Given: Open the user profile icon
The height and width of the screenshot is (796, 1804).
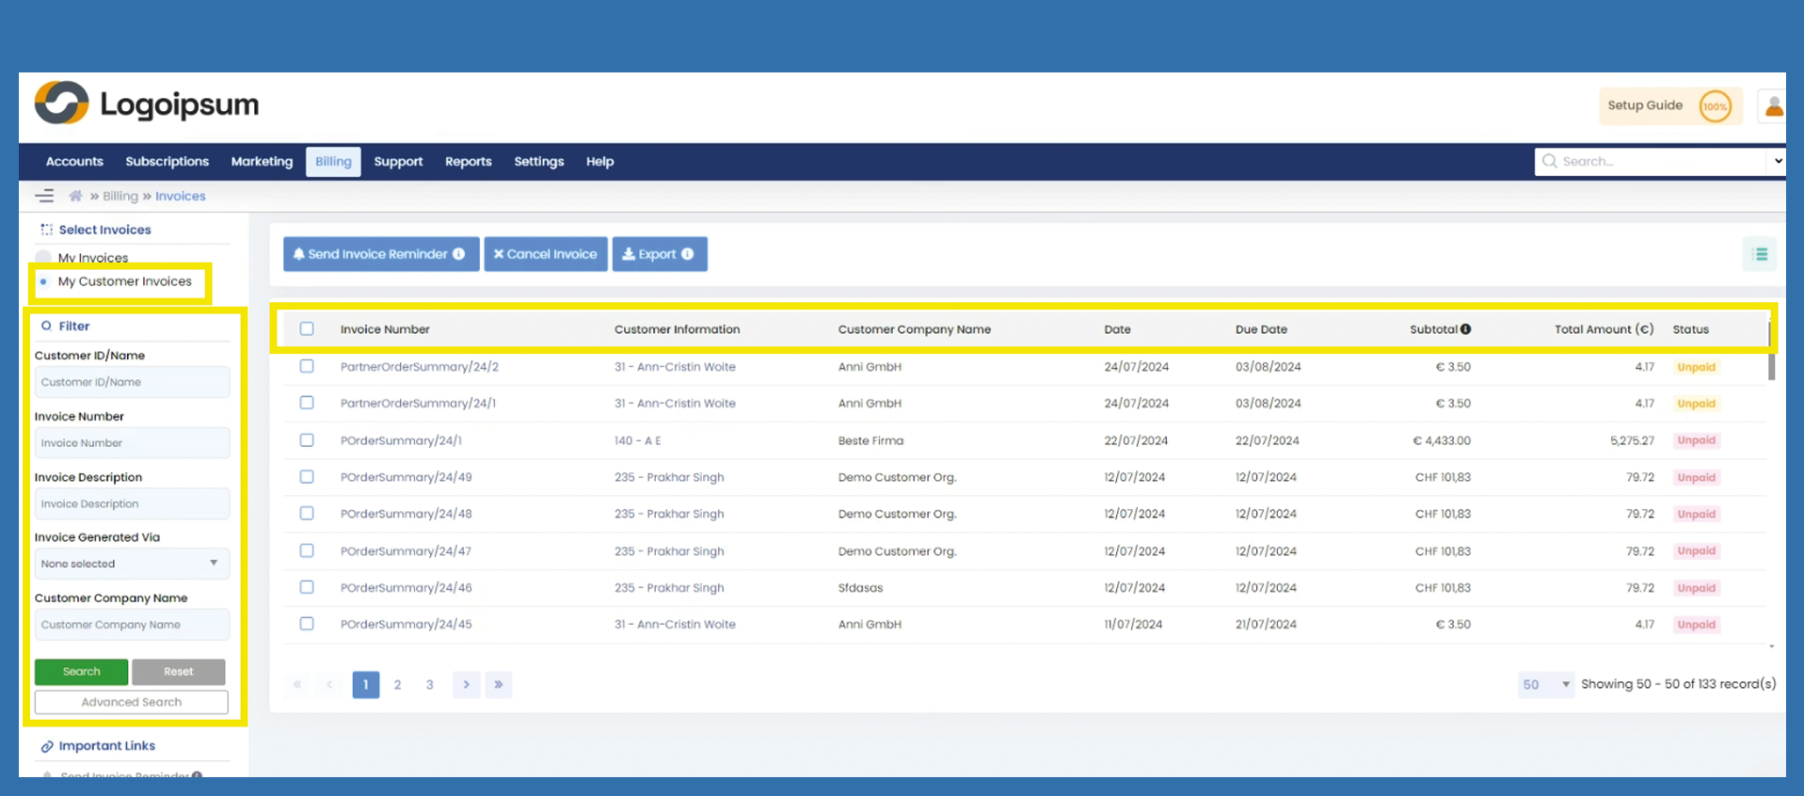Looking at the screenshot, I should click(x=1773, y=106).
